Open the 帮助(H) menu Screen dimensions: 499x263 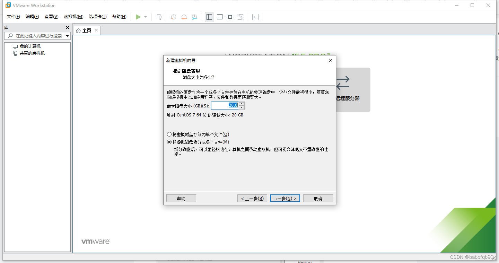[x=119, y=17]
